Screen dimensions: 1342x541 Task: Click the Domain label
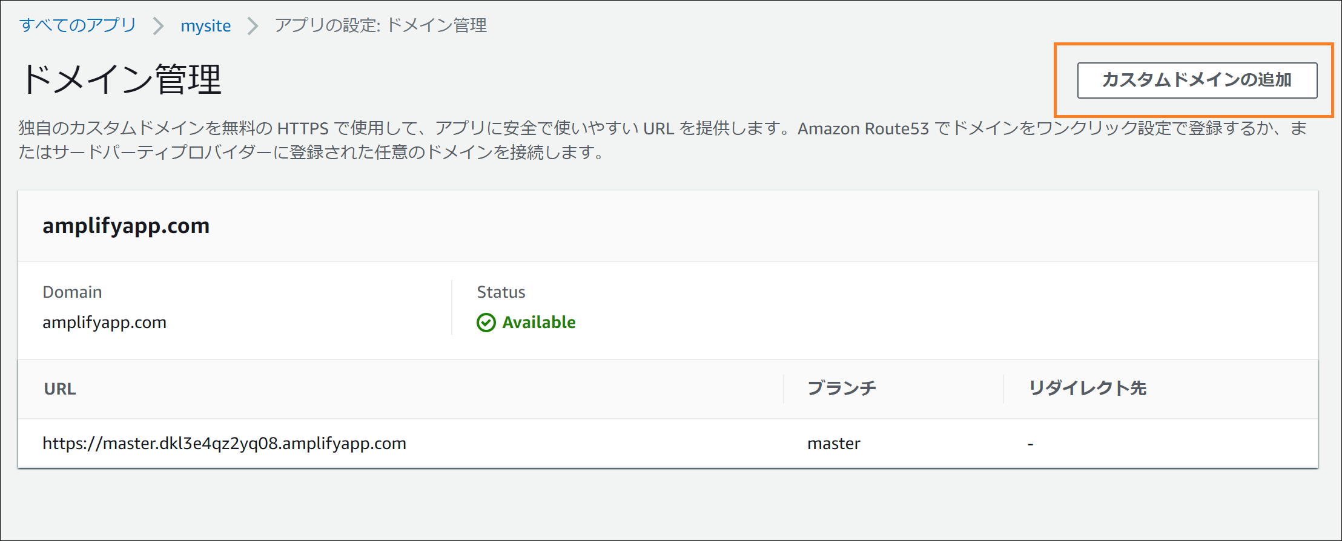click(x=72, y=292)
